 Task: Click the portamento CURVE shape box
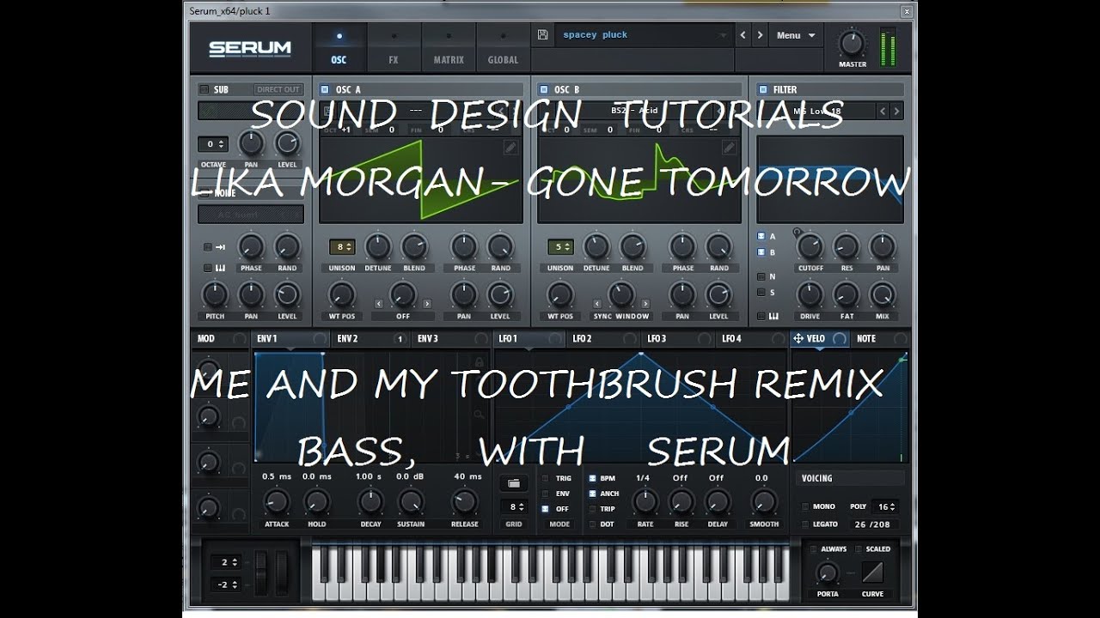(x=872, y=573)
